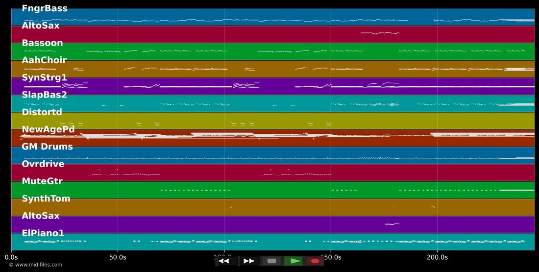The width and height of the screenshot is (539, 272).
Task: Select the SynthTom track label
Action: 46,199
